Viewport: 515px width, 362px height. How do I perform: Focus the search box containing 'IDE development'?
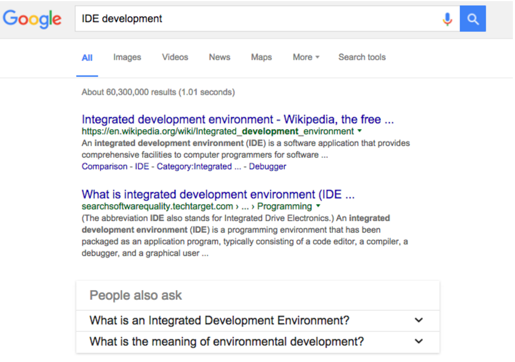[x=267, y=19]
